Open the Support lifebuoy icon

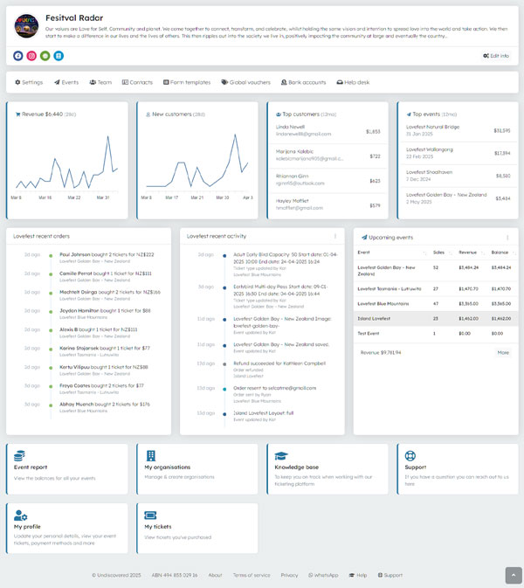point(410,455)
